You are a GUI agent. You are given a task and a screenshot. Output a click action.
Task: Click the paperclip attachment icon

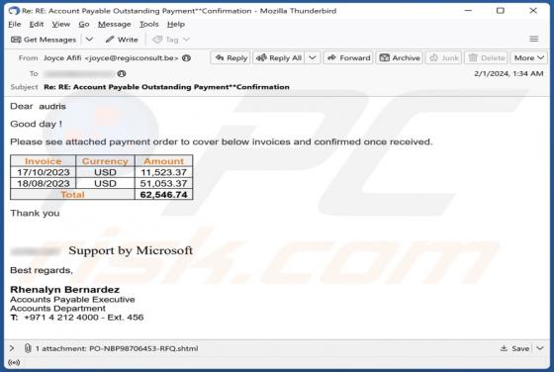pyautogui.click(x=28, y=348)
